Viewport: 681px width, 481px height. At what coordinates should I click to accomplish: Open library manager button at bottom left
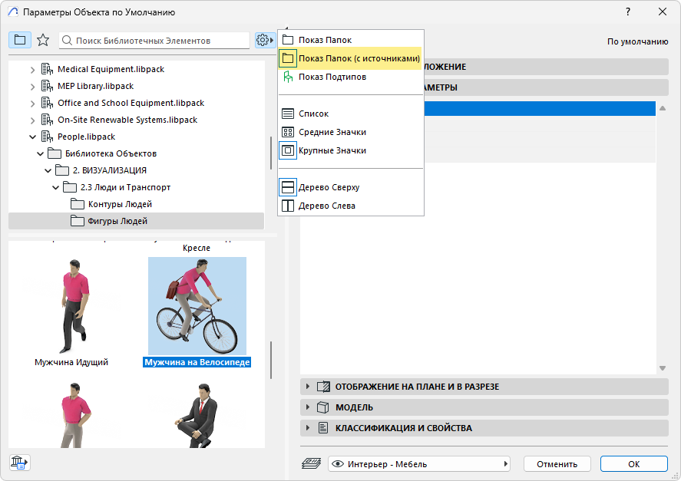click(19, 463)
